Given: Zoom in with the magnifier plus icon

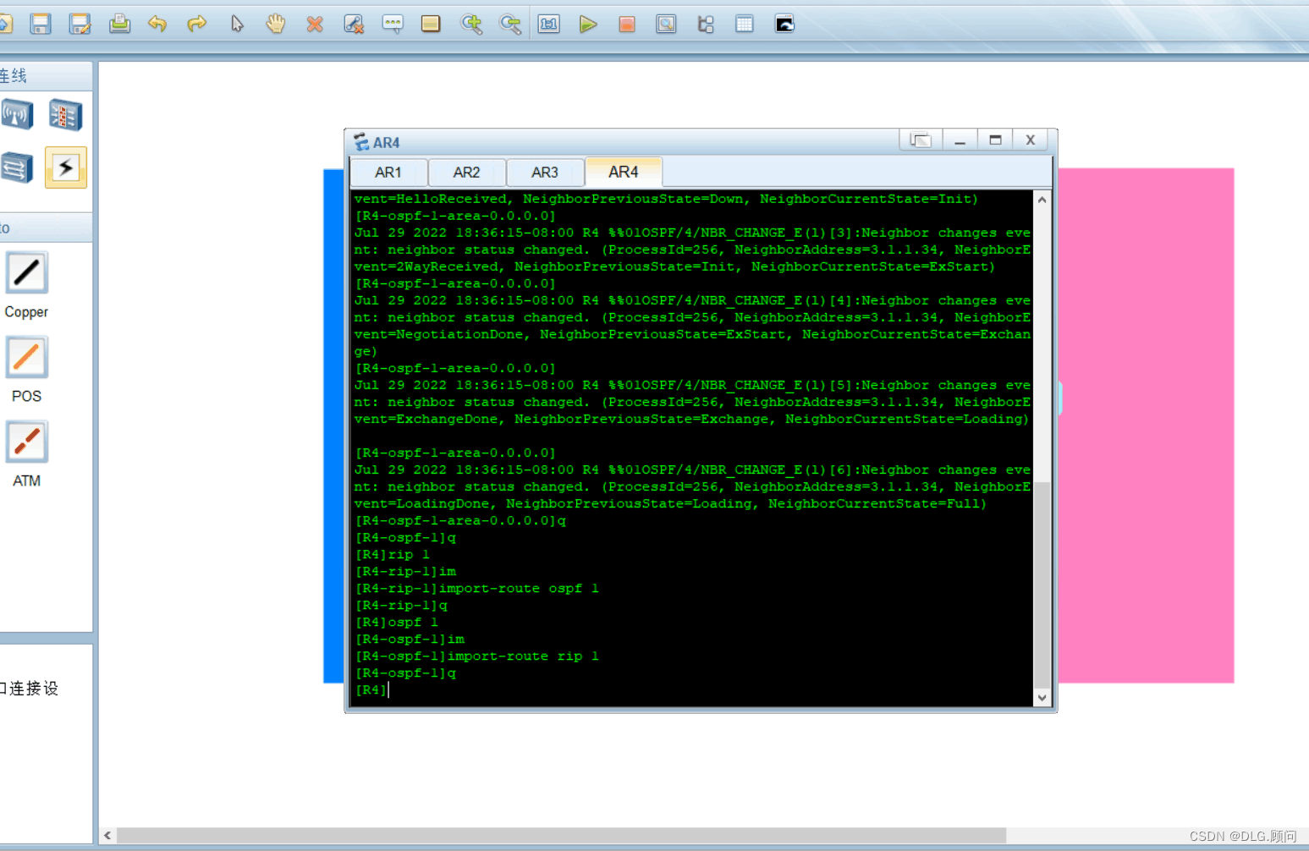Looking at the screenshot, I should pyautogui.click(x=471, y=24).
